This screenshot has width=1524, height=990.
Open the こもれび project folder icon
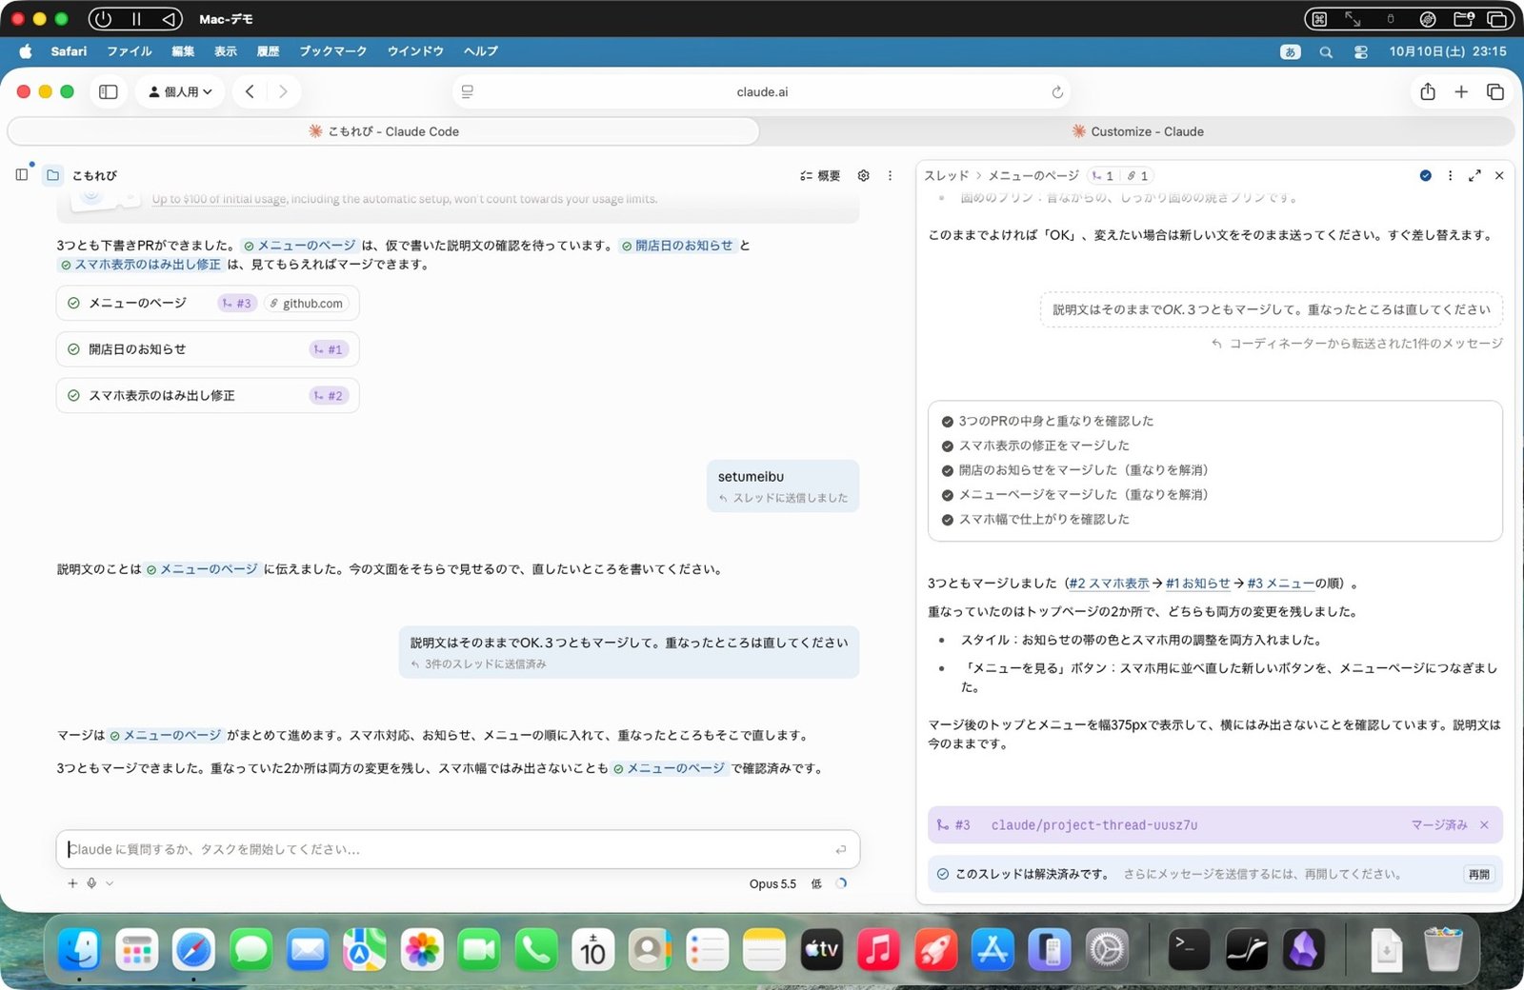click(53, 175)
